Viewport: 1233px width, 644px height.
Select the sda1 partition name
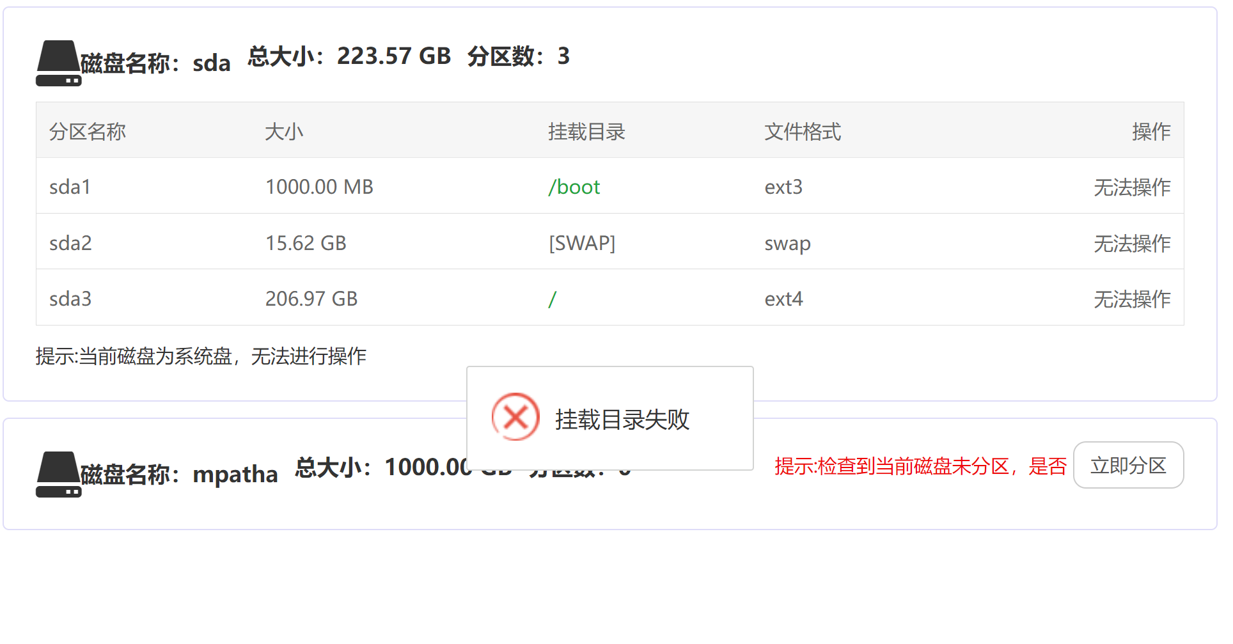click(70, 187)
